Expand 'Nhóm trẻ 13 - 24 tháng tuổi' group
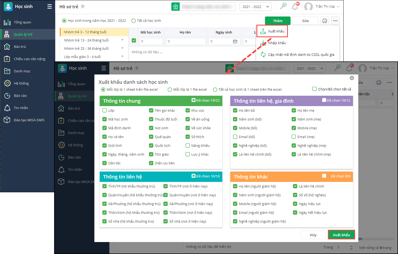The height and width of the screenshot is (254, 398). click(x=122, y=40)
